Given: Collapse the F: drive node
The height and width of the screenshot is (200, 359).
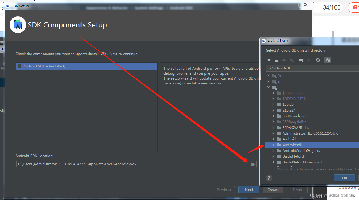Looking at the screenshot, I should point(268,87).
